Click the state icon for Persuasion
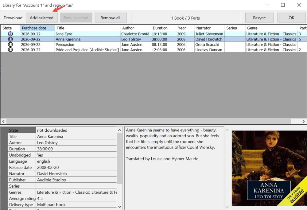The width and height of the screenshot is (307, 210). [x=10, y=45]
